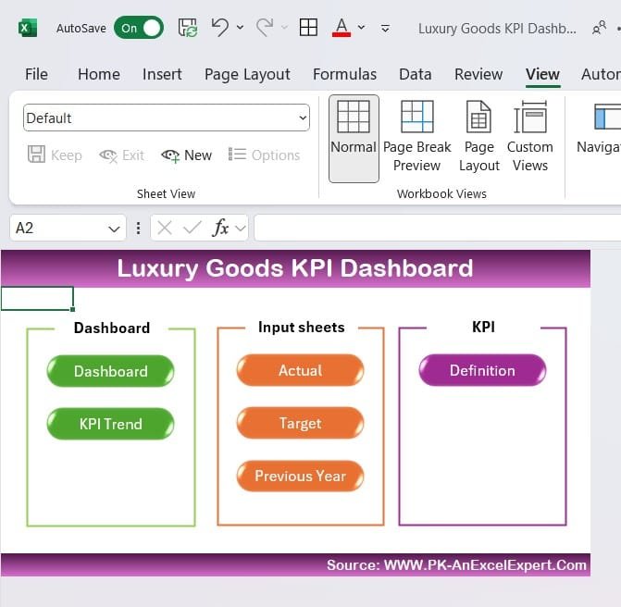621x607 pixels.
Task: Open the File tab
Action: tap(36, 74)
